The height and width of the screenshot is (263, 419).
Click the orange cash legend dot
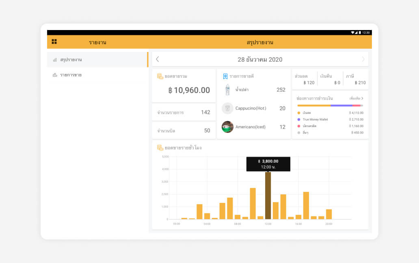click(x=299, y=113)
